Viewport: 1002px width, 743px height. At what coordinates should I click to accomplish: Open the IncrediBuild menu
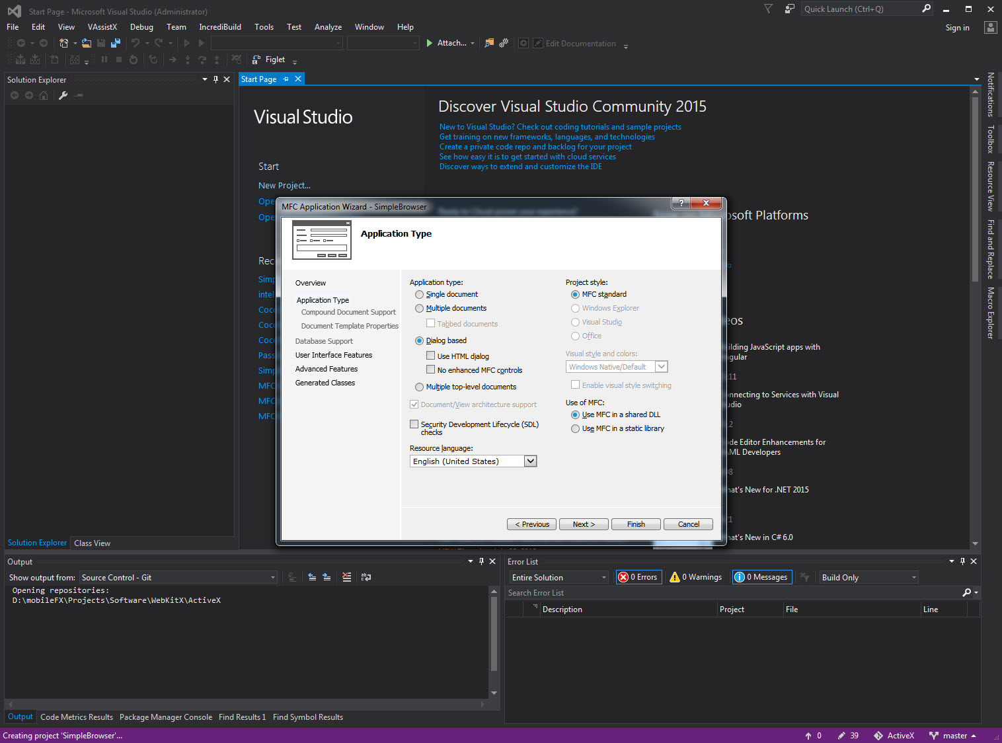[220, 27]
